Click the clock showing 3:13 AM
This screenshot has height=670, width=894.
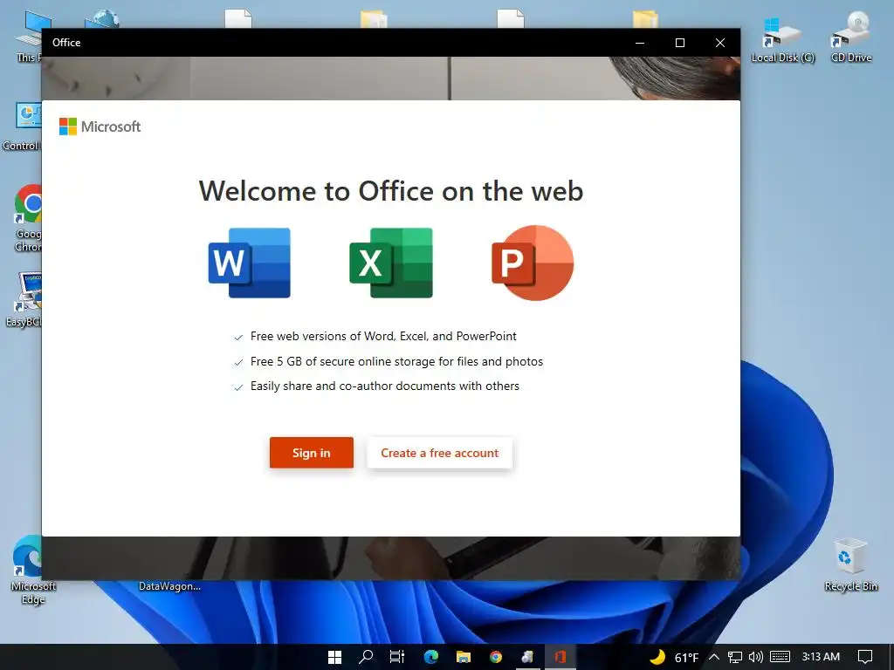(x=821, y=657)
